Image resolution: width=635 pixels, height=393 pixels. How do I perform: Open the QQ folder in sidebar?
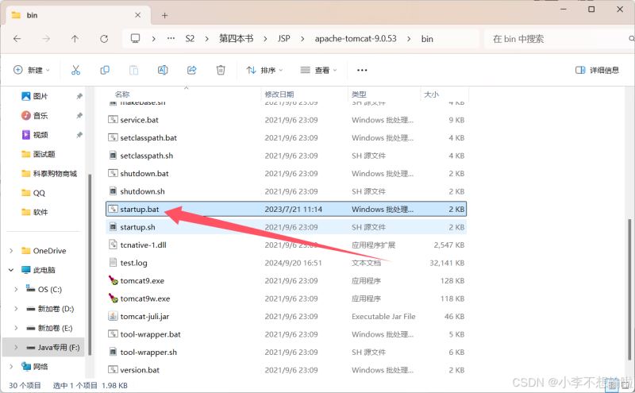point(33,193)
